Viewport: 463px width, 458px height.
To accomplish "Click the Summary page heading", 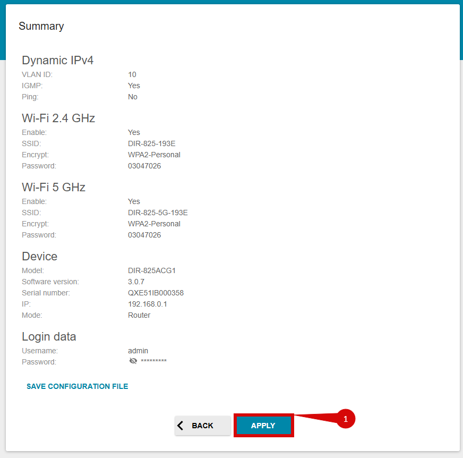I will (x=41, y=26).
